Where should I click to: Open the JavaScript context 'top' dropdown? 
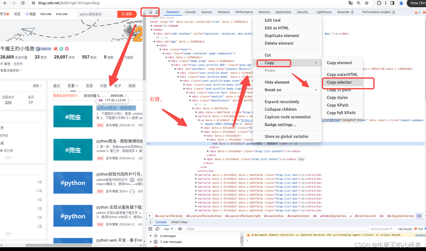coord(169,229)
